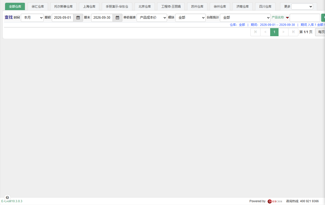Click the 第 1/1 页 page indicator
325x205 pixels.
[x=306, y=32]
